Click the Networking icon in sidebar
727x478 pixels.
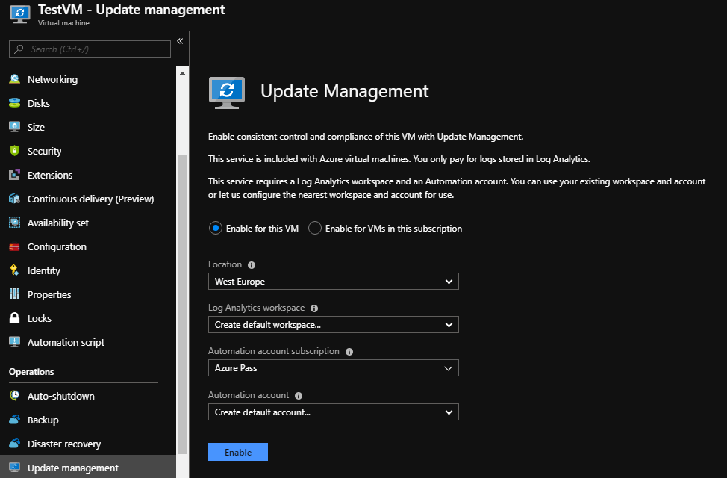coord(14,79)
